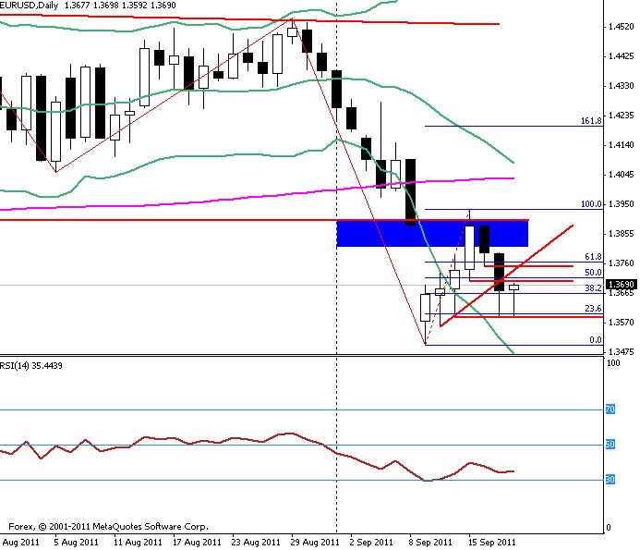The width and height of the screenshot is (640, 550).
Task: Click the price axis label 1.3760
Action: click(621, 263)
